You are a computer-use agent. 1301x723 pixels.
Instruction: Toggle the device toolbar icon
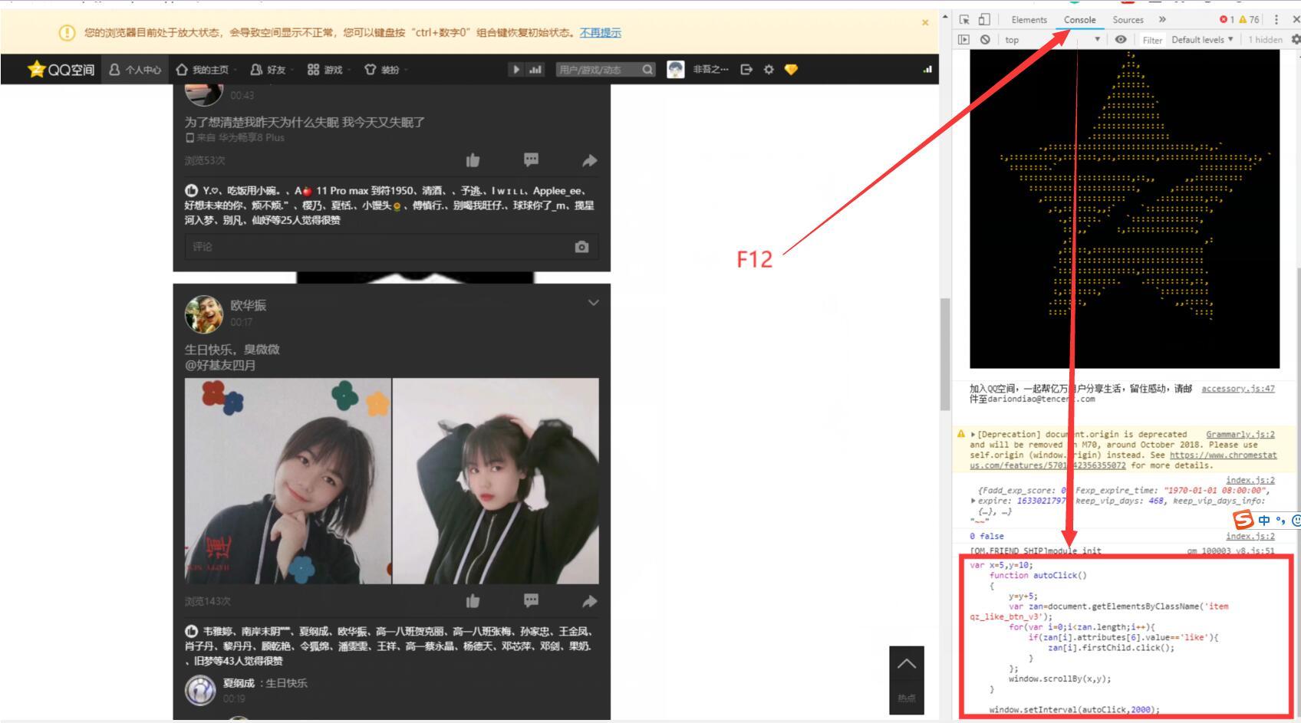984,20
